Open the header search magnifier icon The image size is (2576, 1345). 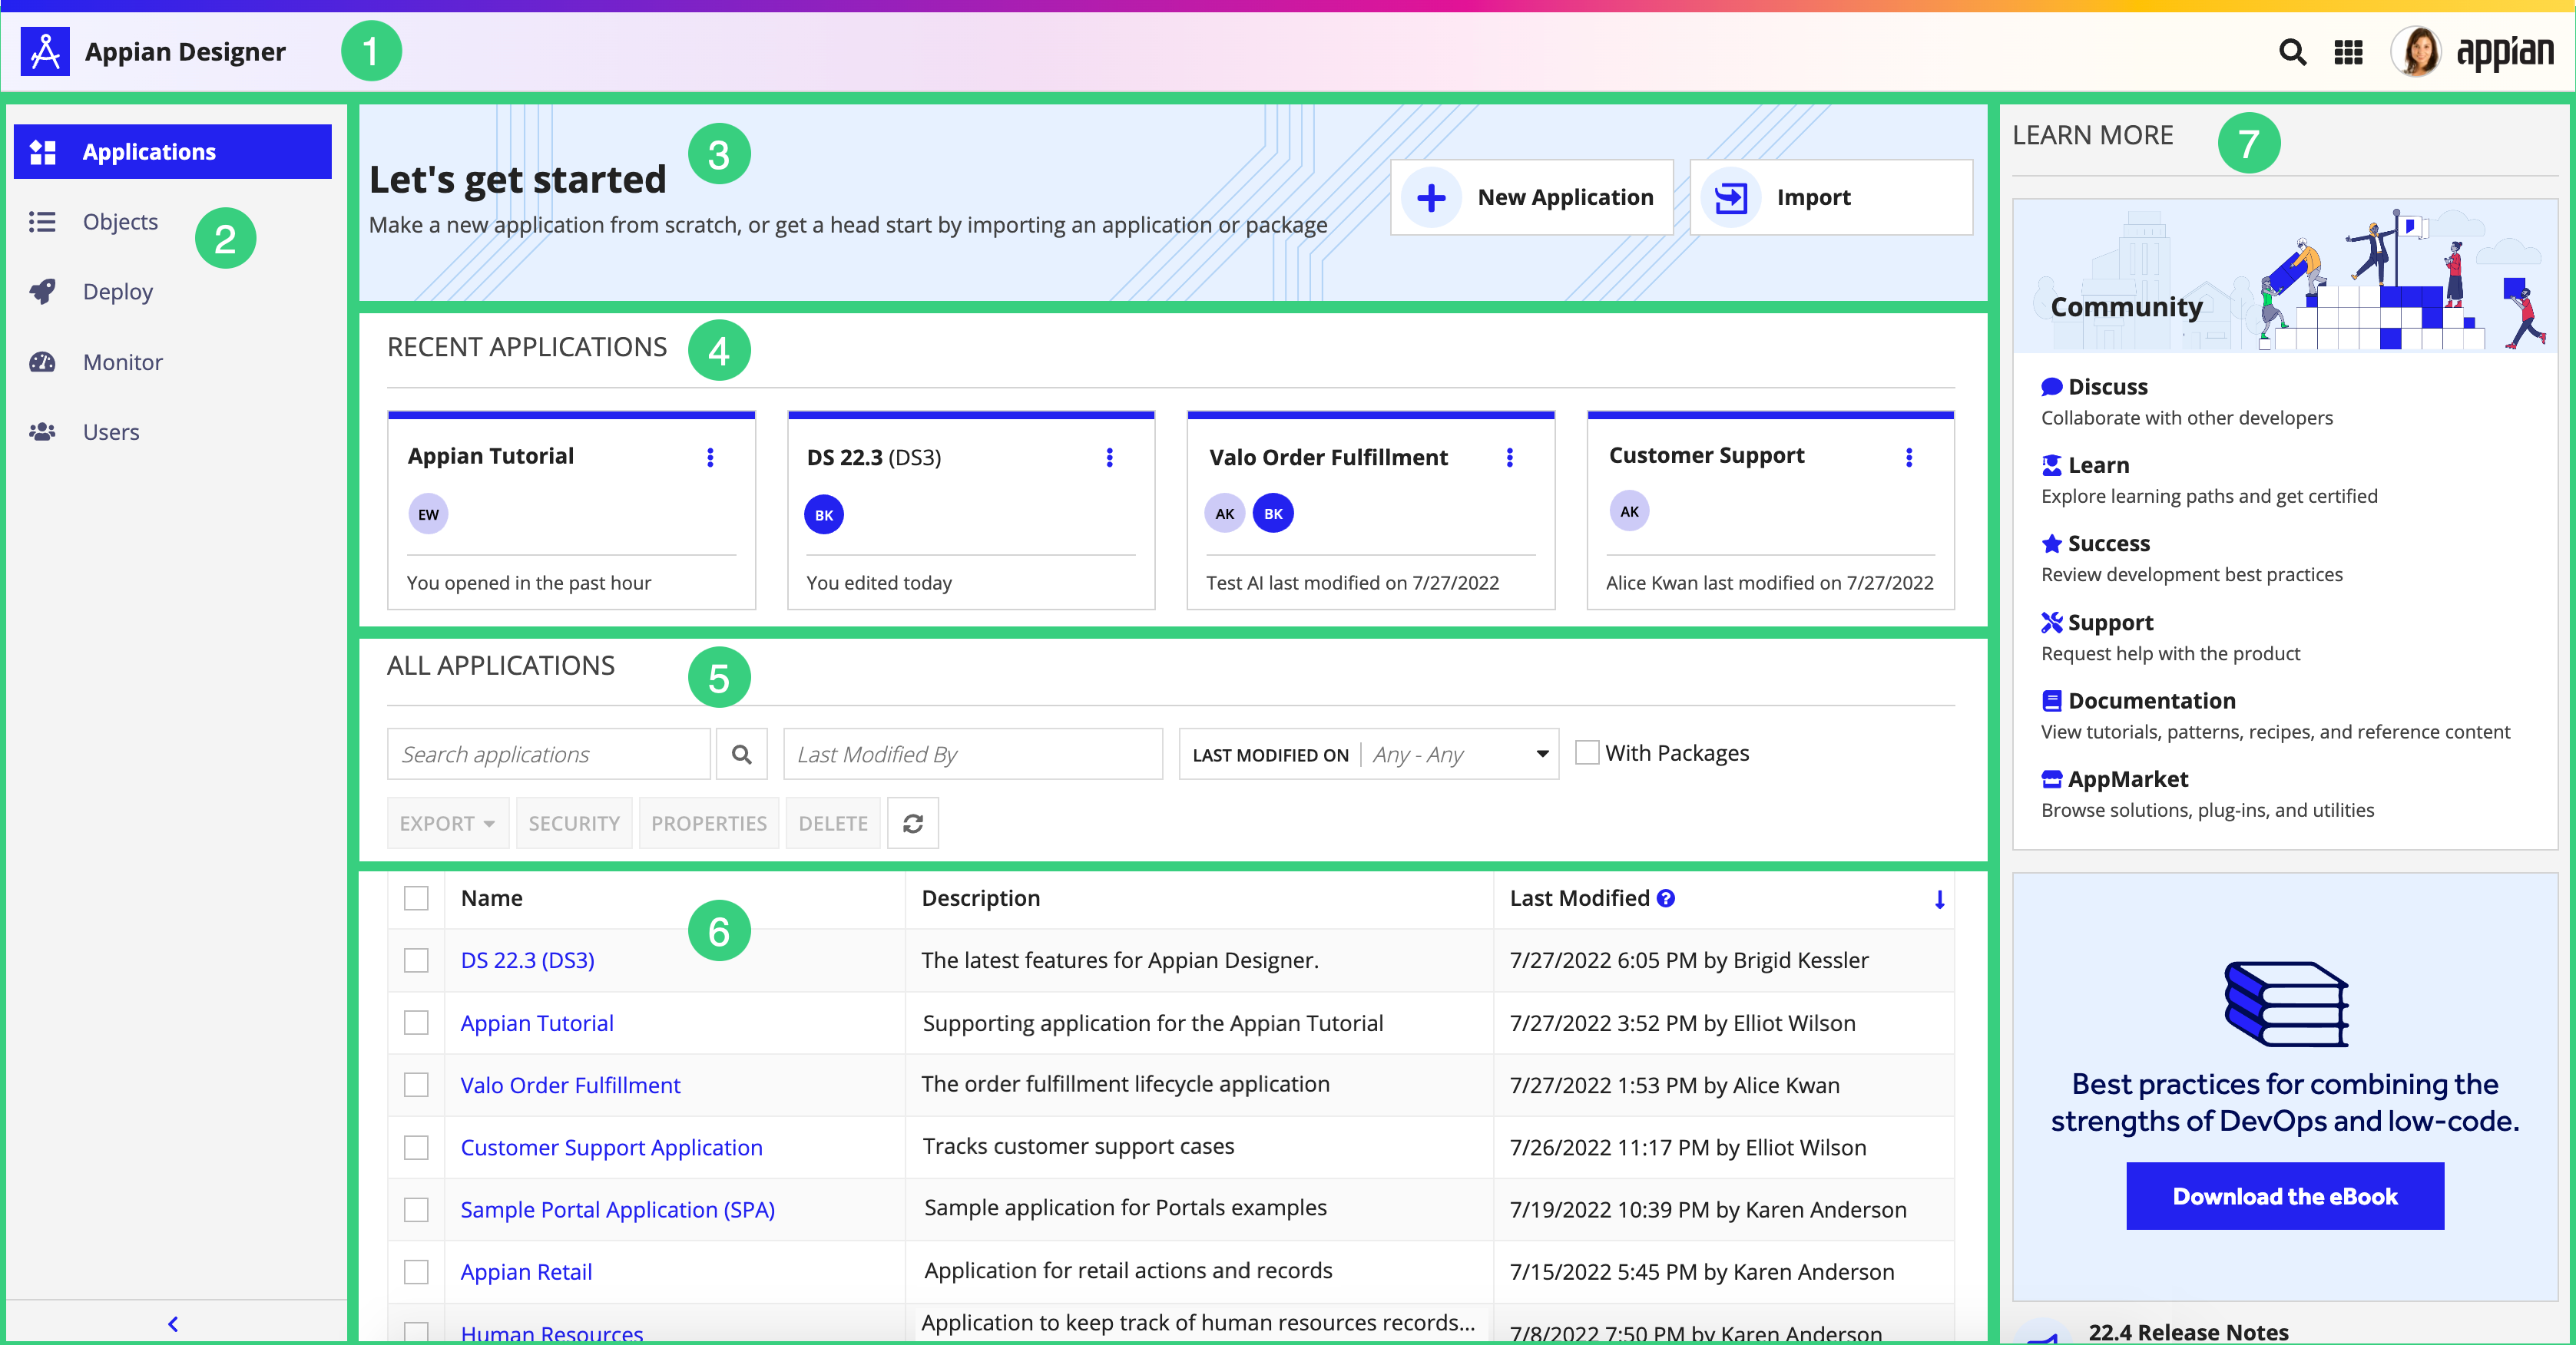pyautogui.click(x=2292, y=52)
